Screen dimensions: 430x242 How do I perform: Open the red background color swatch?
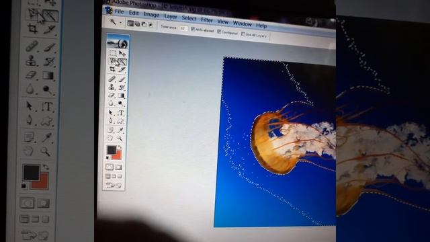pyautogui.click(x=118, y=156)
